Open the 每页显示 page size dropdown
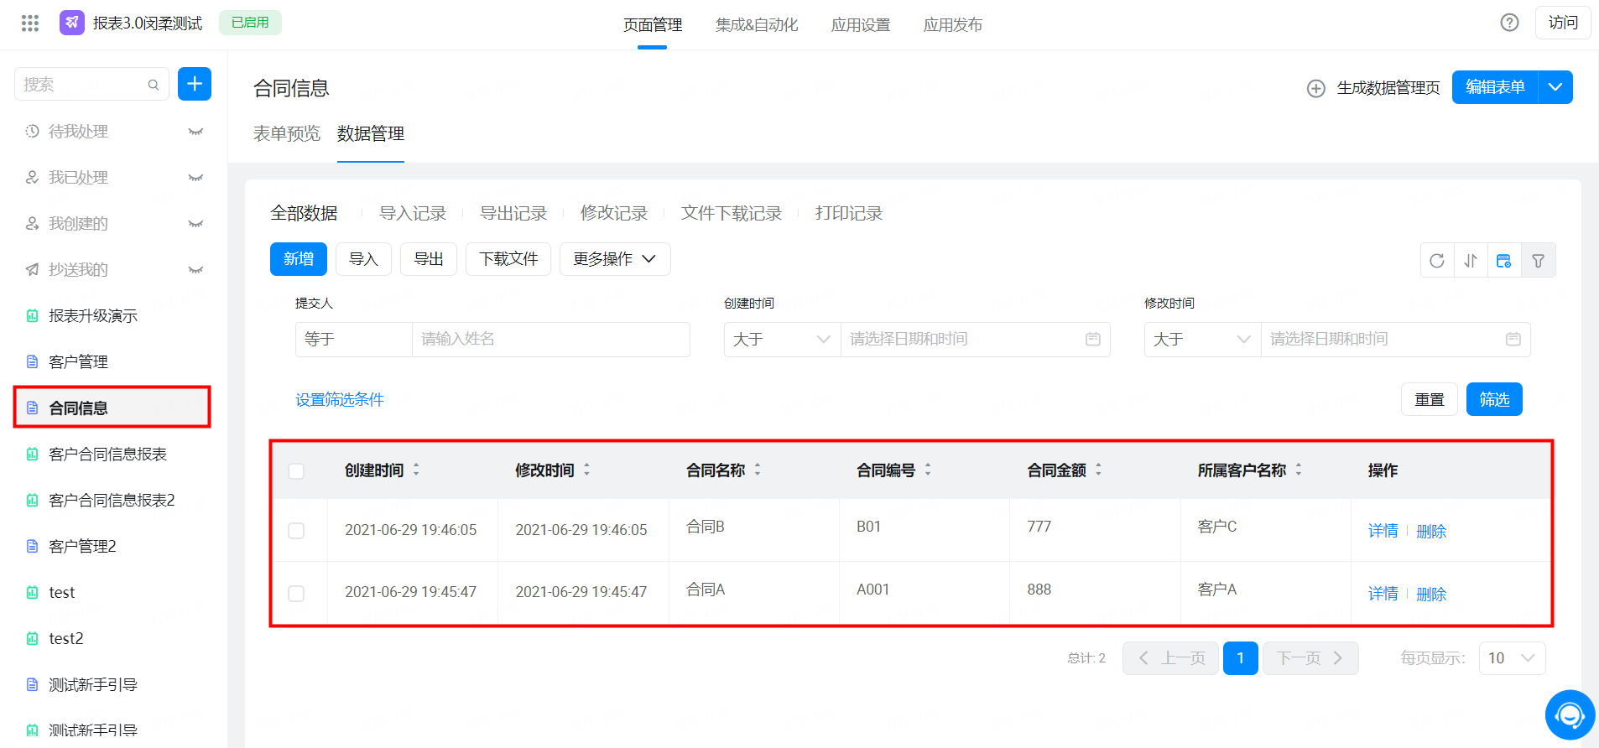The height and width of the screenshot is (748, 1599). 1513,658
